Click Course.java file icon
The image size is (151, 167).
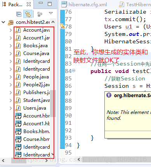click(x=18, y=53)
